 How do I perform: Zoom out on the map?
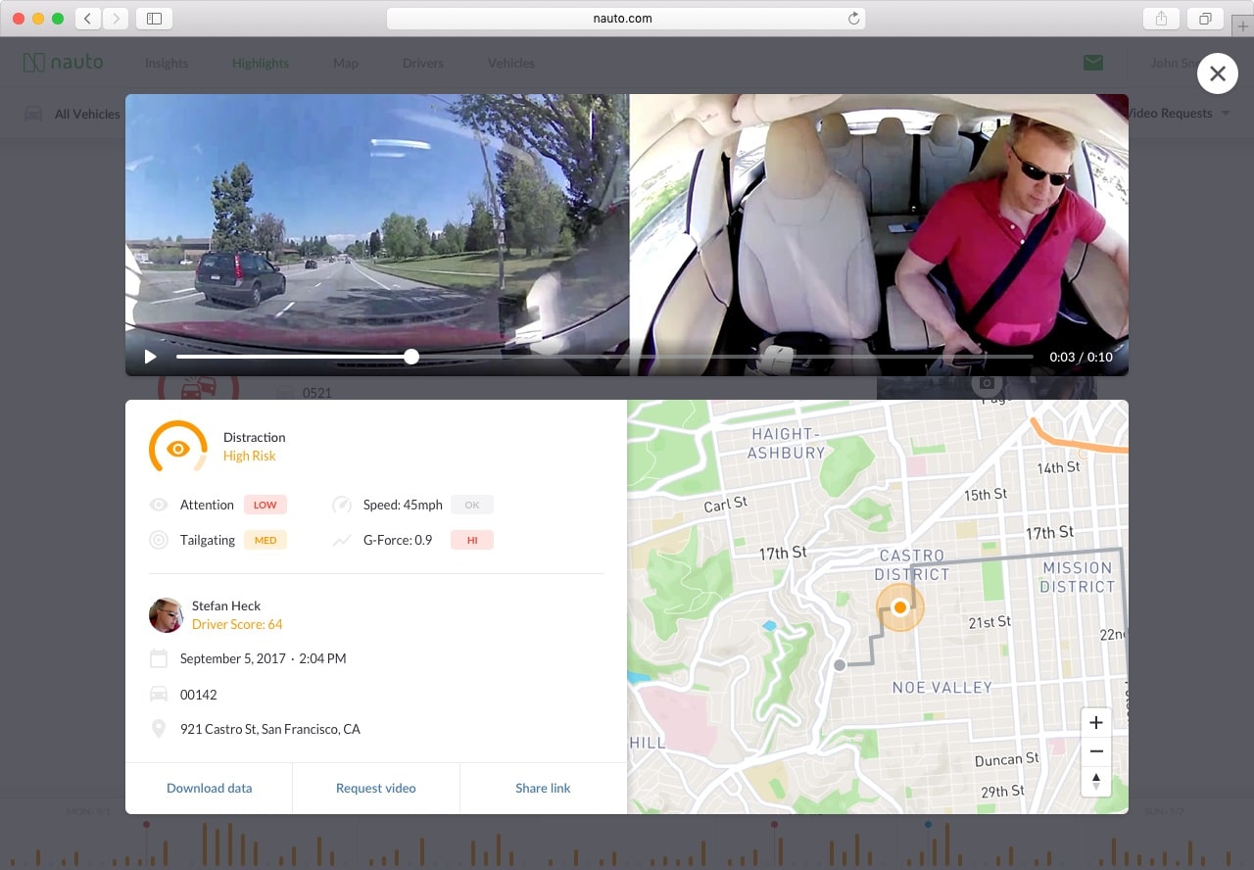[1095, 751]
